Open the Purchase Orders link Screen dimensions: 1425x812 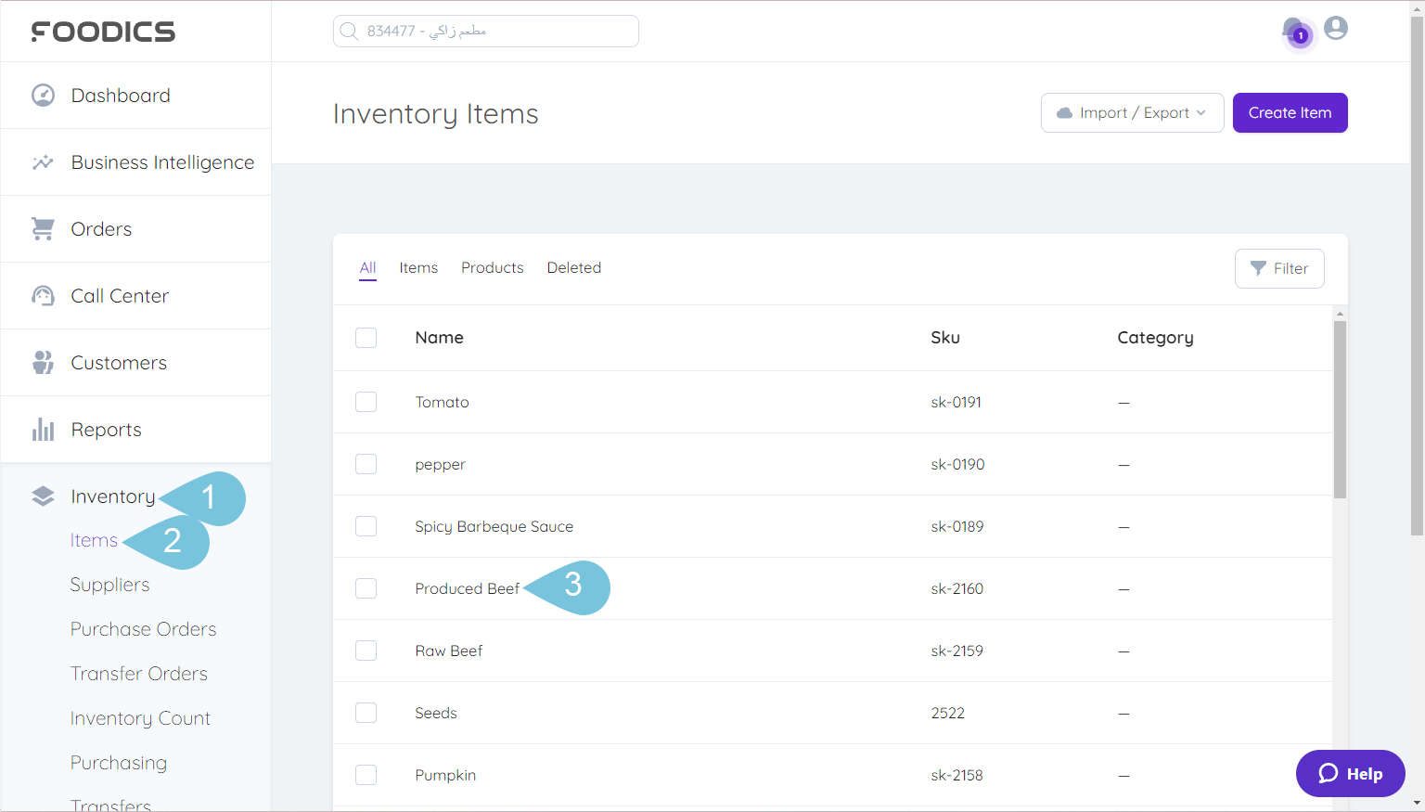tap(143, 629)
